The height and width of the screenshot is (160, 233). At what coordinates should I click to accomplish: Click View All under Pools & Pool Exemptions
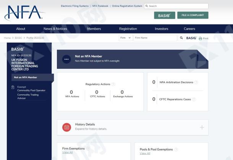(x=145, y=153)
